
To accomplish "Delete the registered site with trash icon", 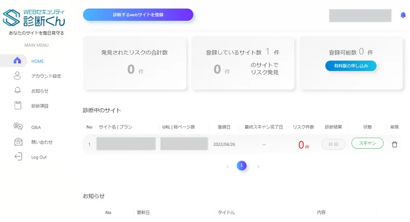I will point(394,144).
